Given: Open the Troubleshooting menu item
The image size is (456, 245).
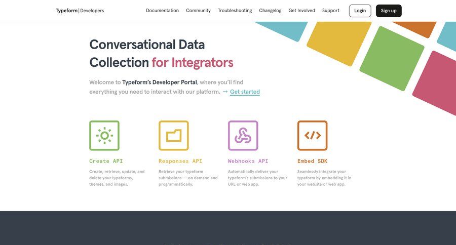Looking at the screenshot, I should click(235, 11).
